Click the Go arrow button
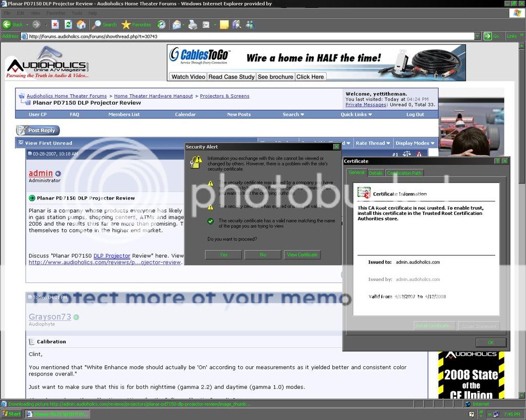The image size is (526, 420). (x=488, y=36)
